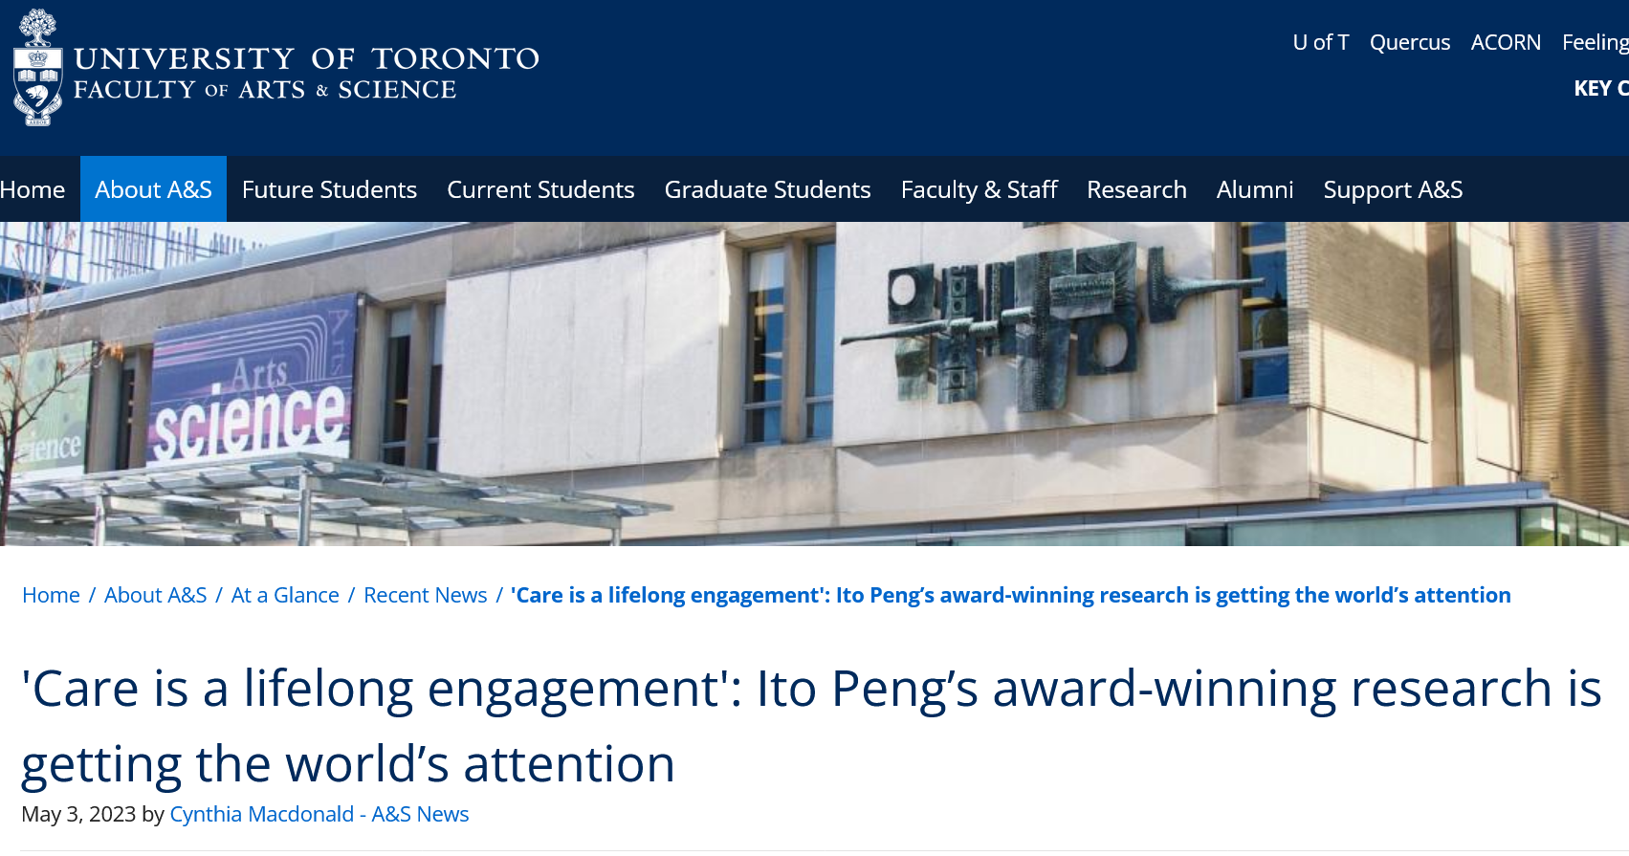Open the Quercus portal link
Image resolution: width=1629 pixels, height=856 pixels.
(1409, 42)
